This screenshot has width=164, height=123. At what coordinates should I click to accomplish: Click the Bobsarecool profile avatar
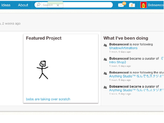(x=143, y=5)
